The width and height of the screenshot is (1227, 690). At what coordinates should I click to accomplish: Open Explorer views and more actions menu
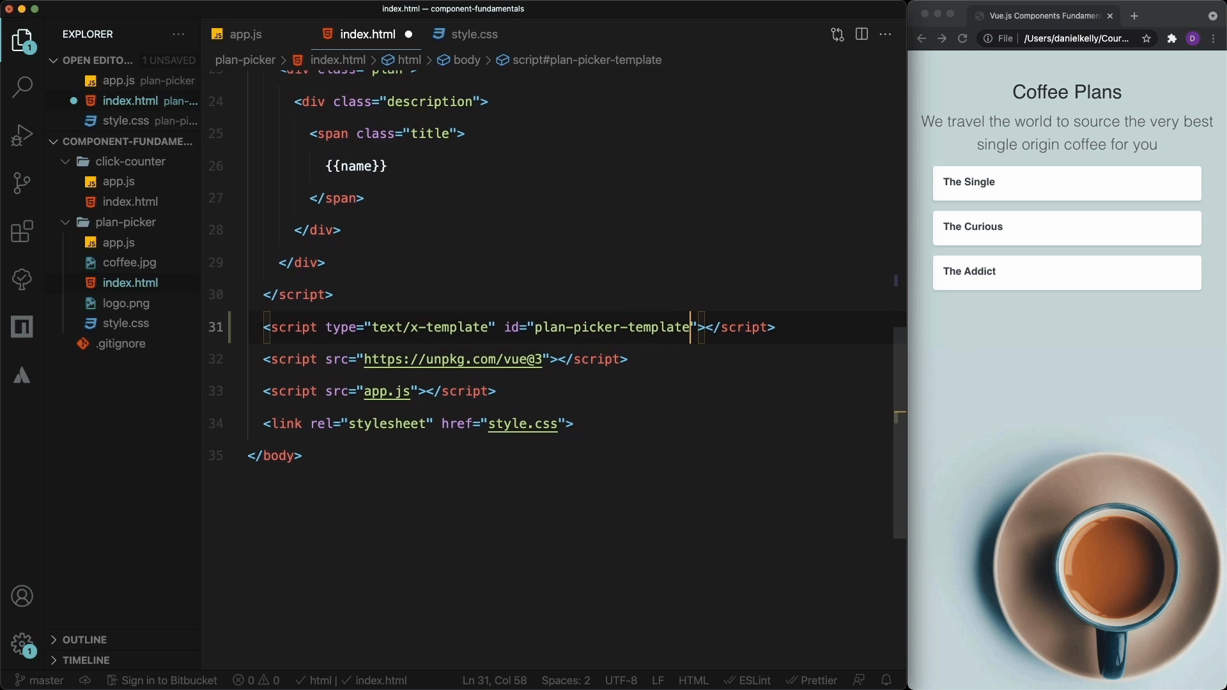178,34
